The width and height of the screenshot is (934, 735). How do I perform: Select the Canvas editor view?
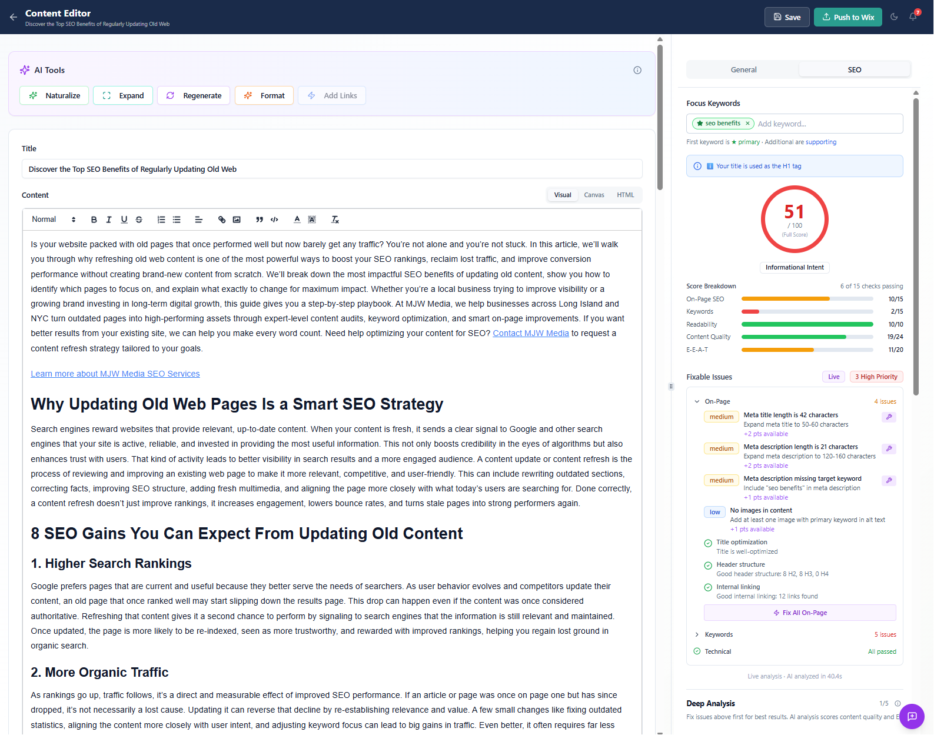[594, 195]
